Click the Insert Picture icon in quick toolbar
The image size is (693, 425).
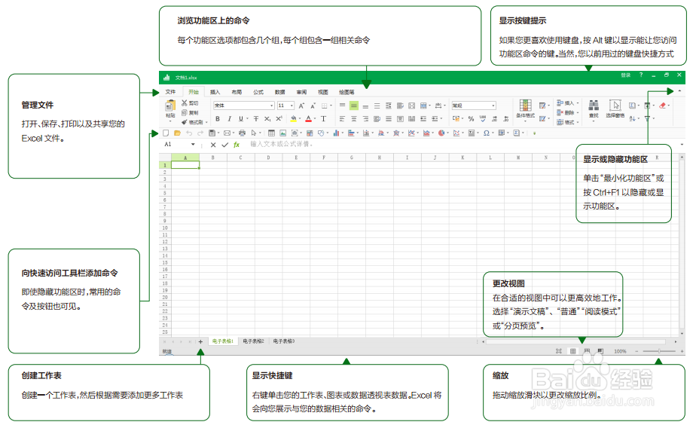pyautogui.click(x=283, y=133)
